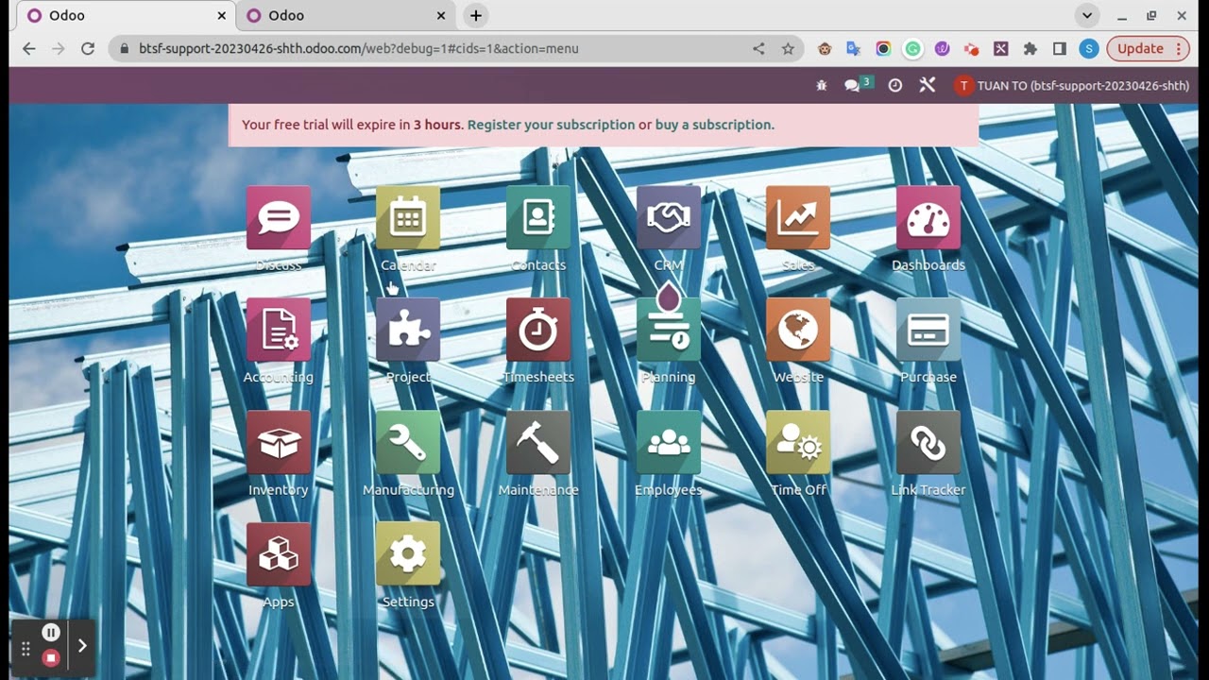Open the Google Translate extension
Viewport: 1209px width, 680px height.
(x=854, y=48)
